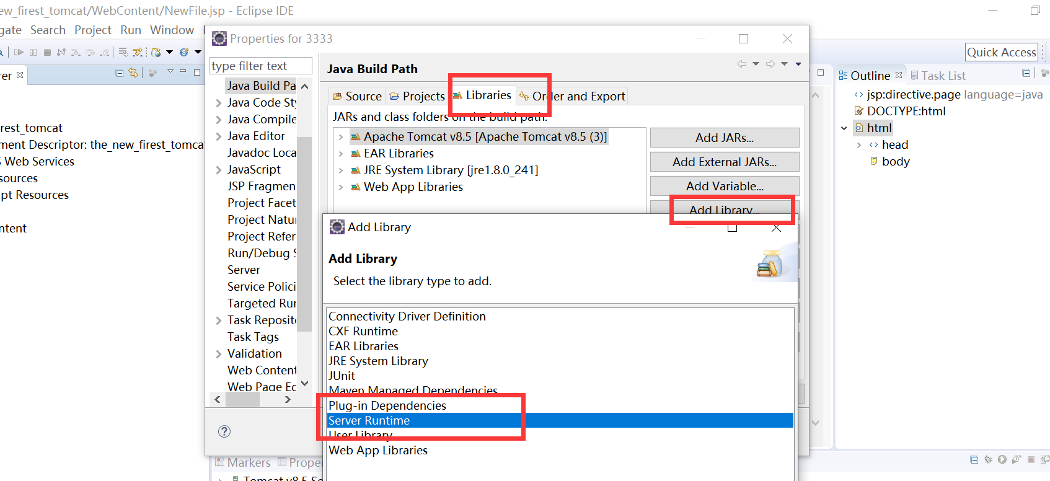The width and height of the screenshot is (1050, 481).
Task: Open the dropdown beside the blue S icon
Action: click(x=198, y=53)
